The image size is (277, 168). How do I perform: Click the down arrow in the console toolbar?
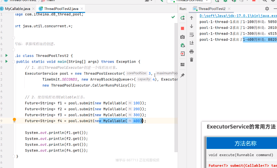[192, 26]
